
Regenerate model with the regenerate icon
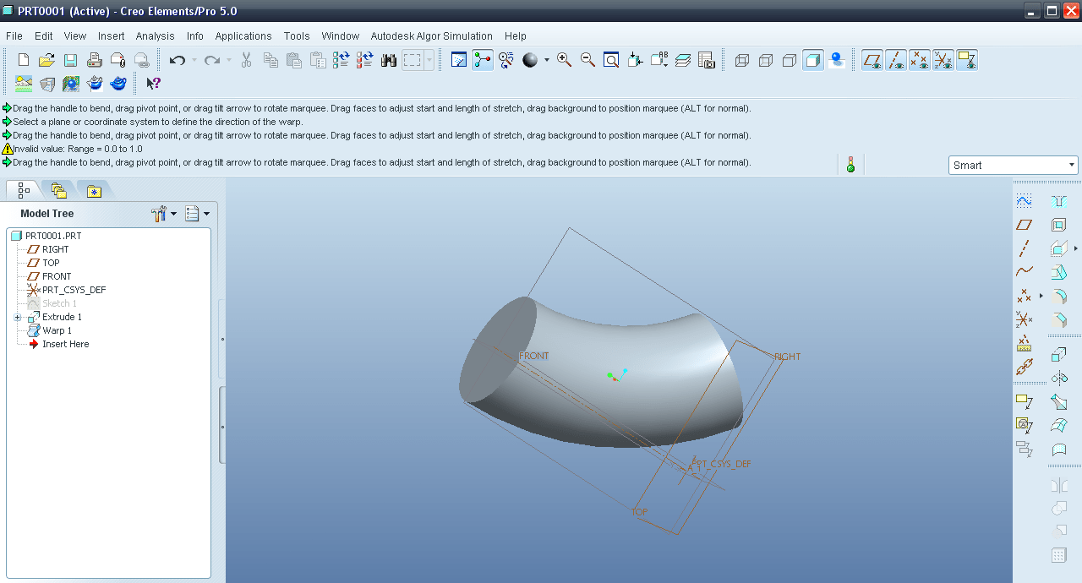(x=342, y=60)
